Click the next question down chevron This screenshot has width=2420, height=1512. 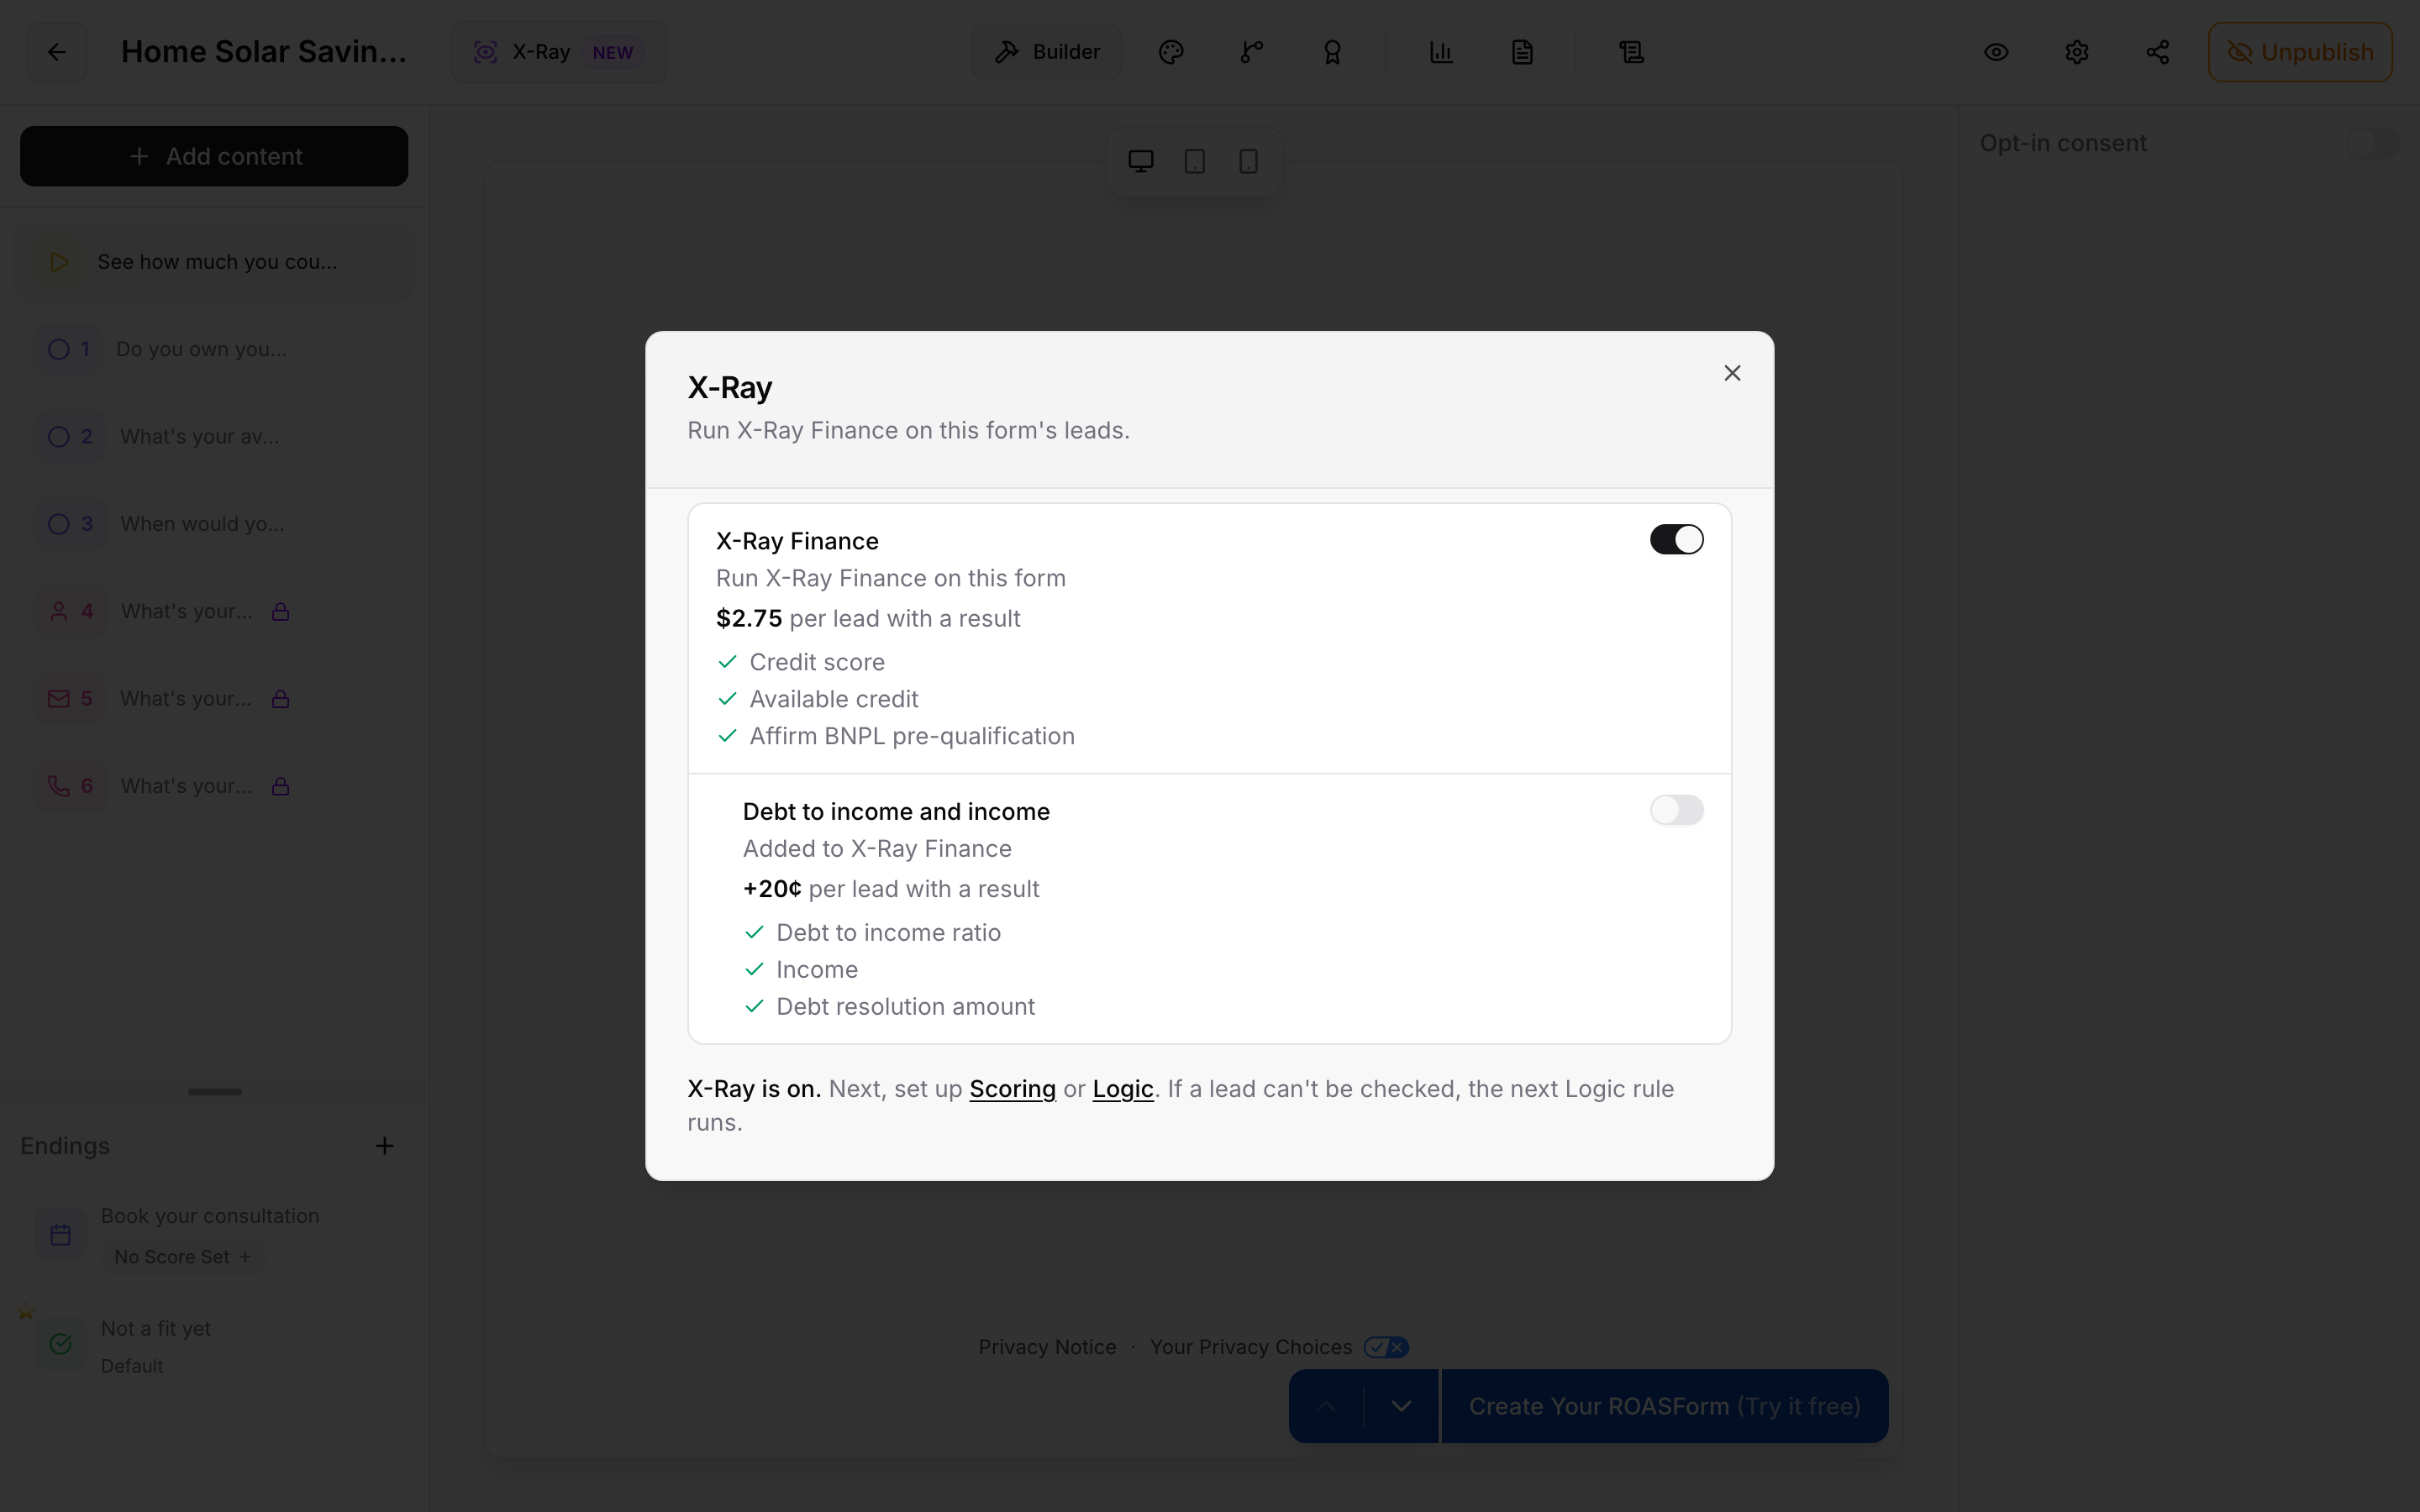pos(1401,1406)
